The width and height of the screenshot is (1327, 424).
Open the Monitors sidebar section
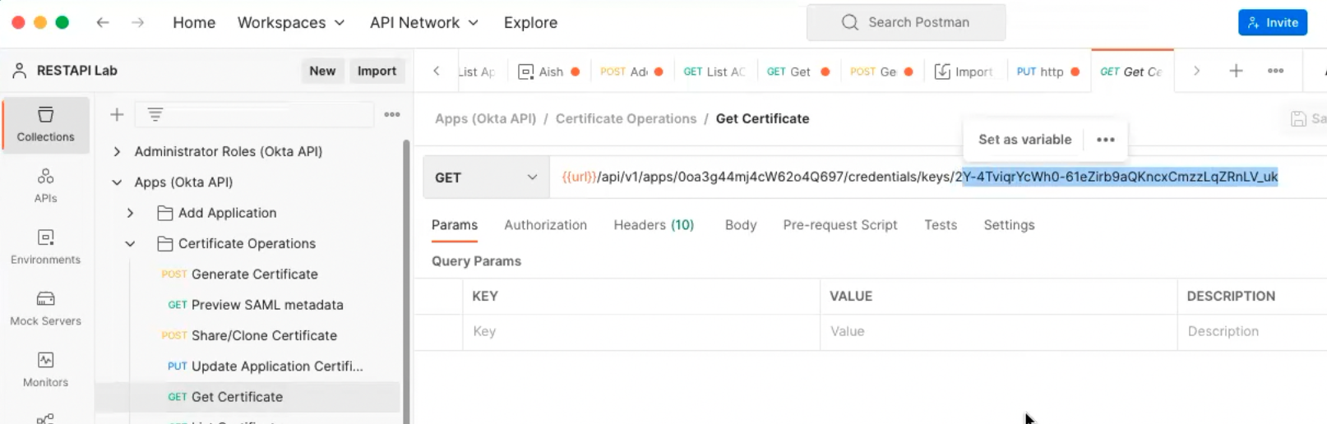pos(45,369)
